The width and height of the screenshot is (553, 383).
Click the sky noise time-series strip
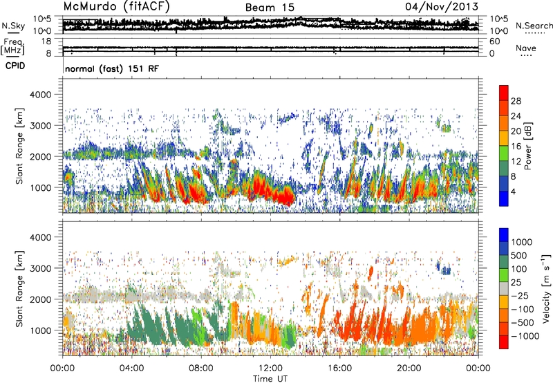[270, 25]
